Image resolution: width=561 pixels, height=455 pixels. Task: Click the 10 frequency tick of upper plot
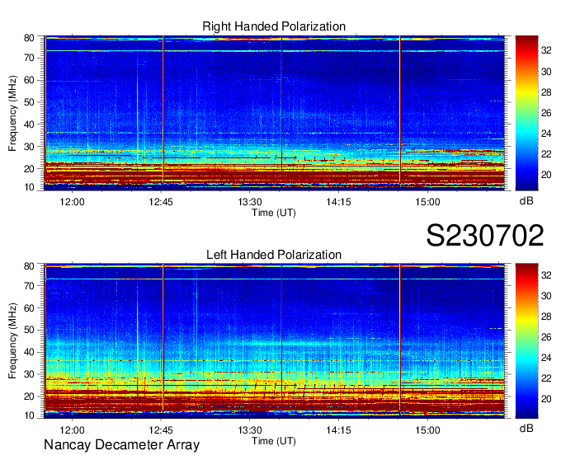coord(29,187)
